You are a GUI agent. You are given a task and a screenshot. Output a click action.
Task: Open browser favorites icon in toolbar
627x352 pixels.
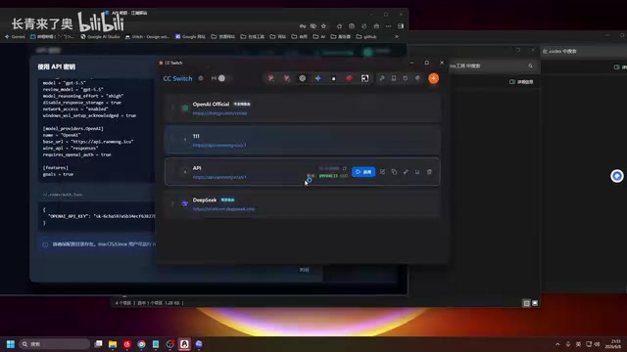click(x=339, y=26)
